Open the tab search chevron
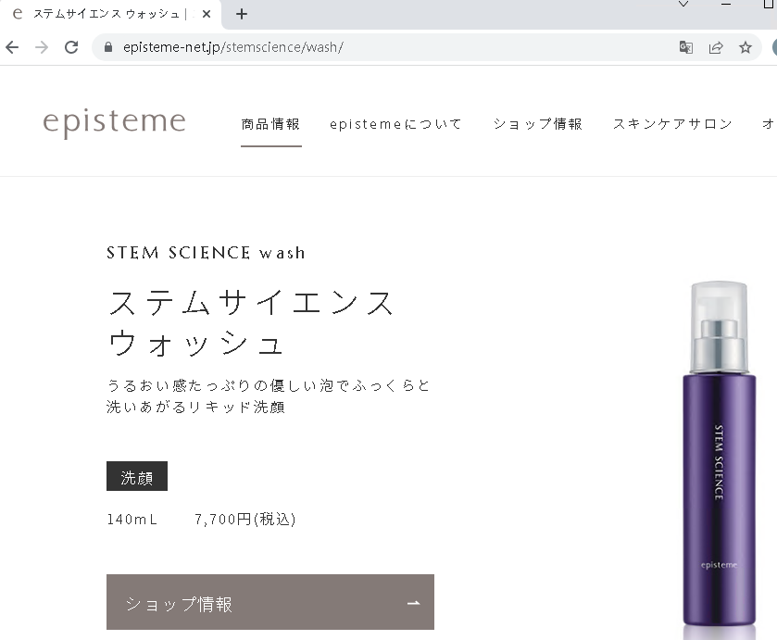The width and height of the screenshot is (777, 640). (683, 5)
